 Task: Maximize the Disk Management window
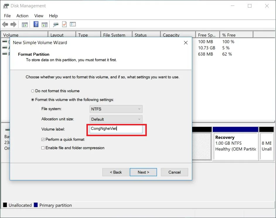[x=250, y=6]
